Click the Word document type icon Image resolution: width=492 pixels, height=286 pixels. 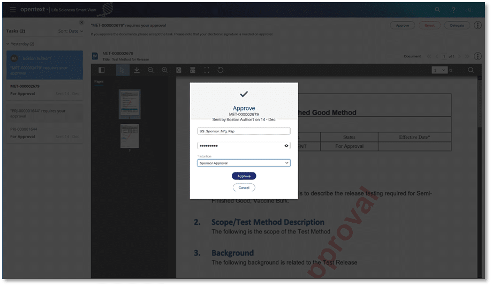(x=95, y=56)
